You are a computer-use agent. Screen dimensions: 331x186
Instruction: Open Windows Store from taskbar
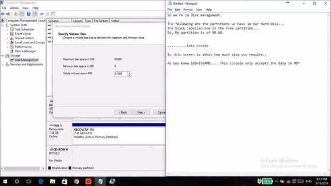(64, 181)
